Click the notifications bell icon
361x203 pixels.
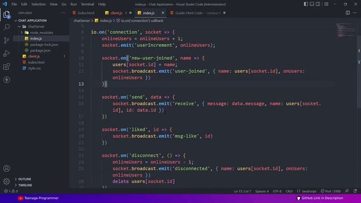(x=355, y=191)
